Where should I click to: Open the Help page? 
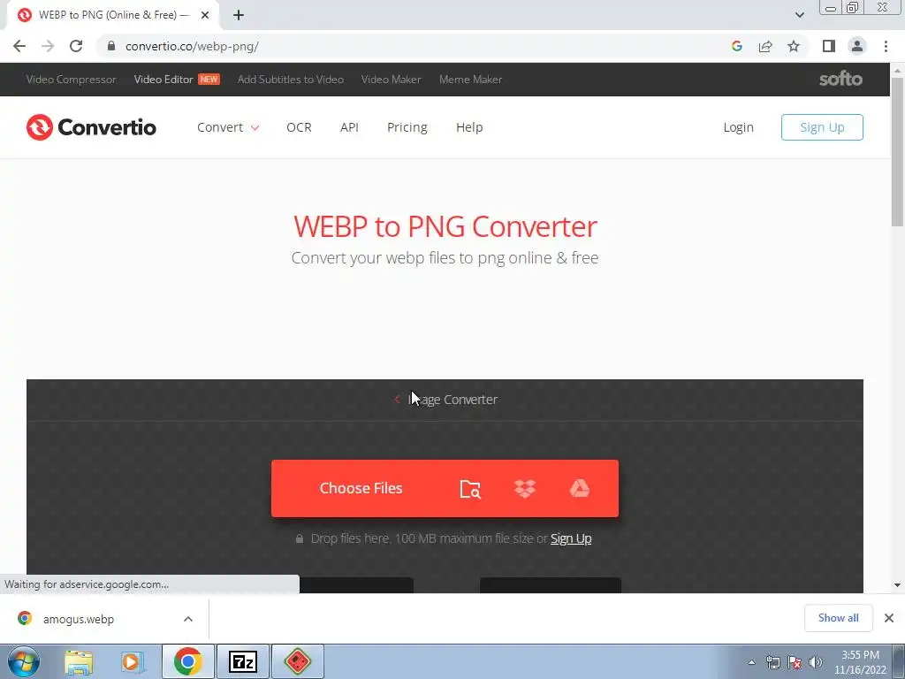tap(469, 127)
